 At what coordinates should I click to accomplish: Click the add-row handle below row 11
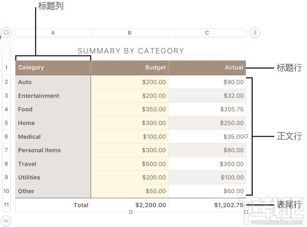(x=6, y=220)
